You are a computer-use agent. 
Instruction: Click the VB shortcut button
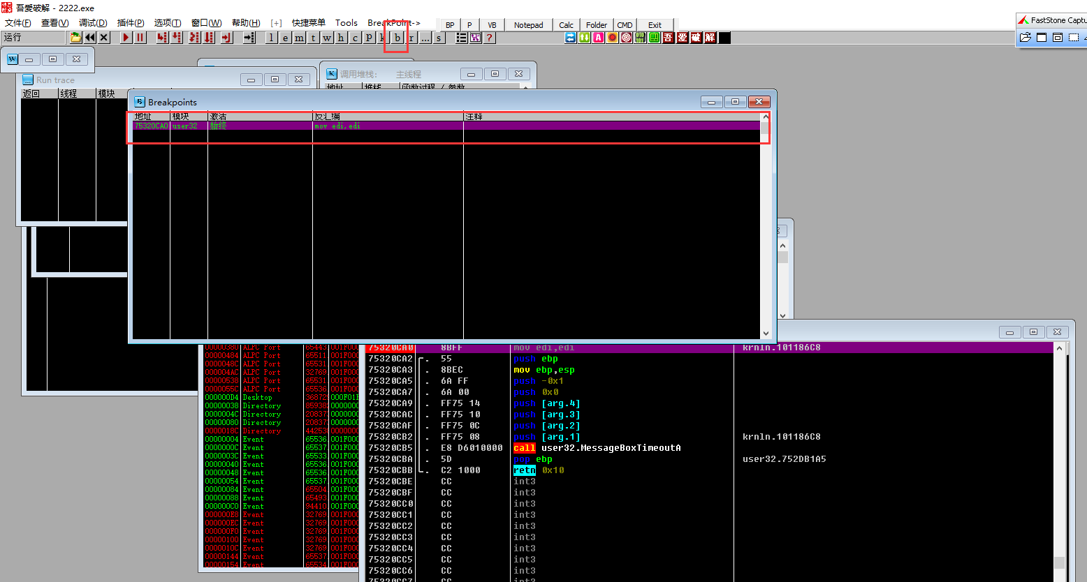pos(492,24)
